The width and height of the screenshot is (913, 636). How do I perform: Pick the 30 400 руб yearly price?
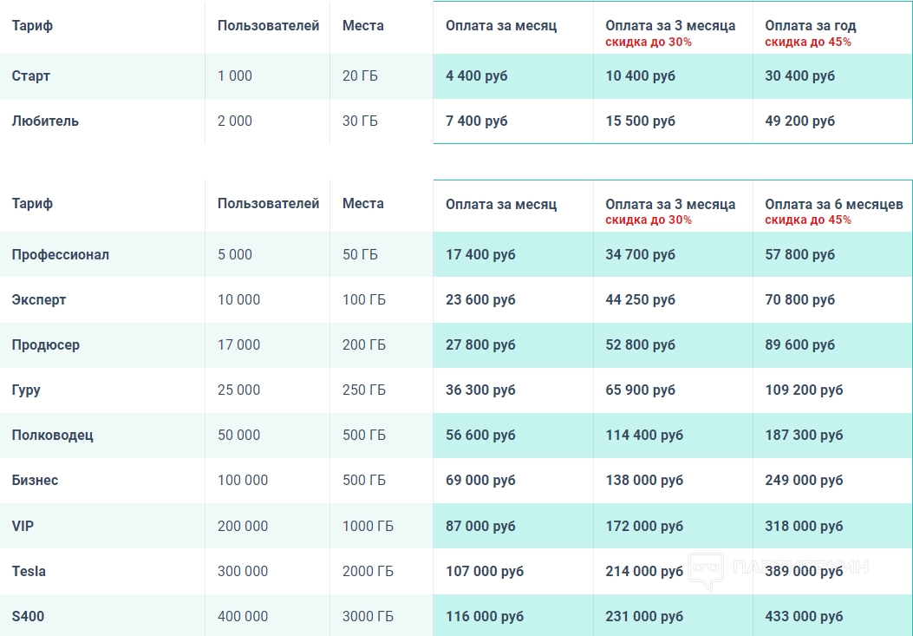pos(799,76)
